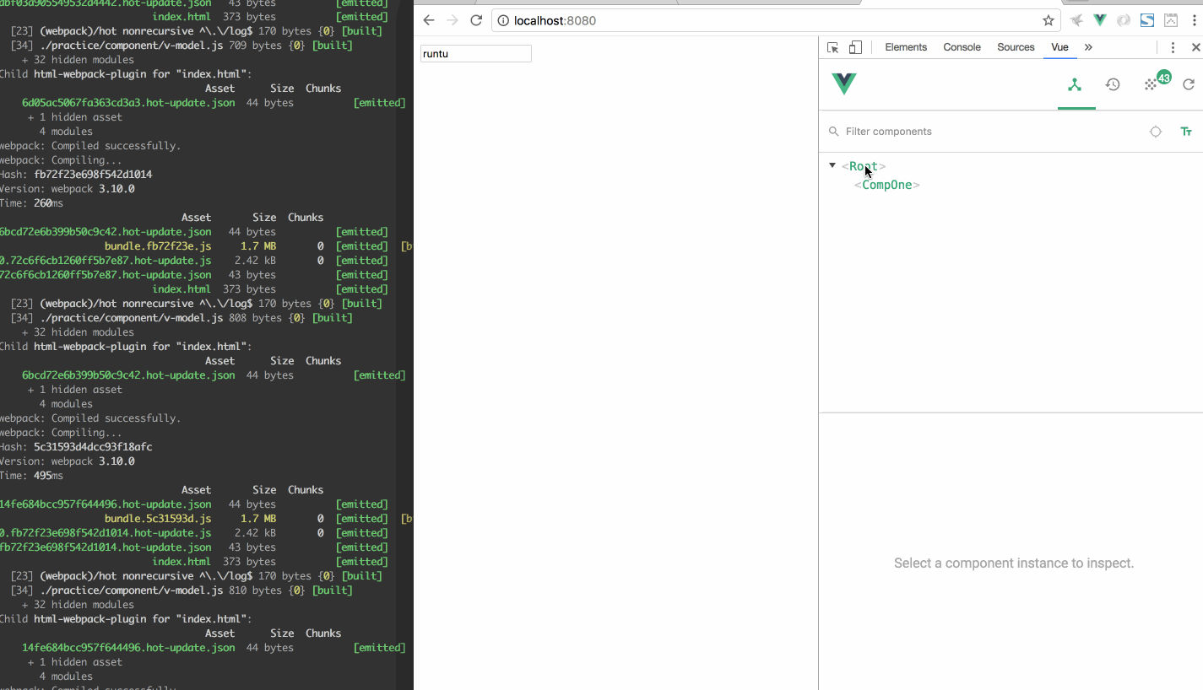View site information icon beside localhost:8080
Image resolution: width=1203 pixels, height=690 pixels.
[502, 20]
